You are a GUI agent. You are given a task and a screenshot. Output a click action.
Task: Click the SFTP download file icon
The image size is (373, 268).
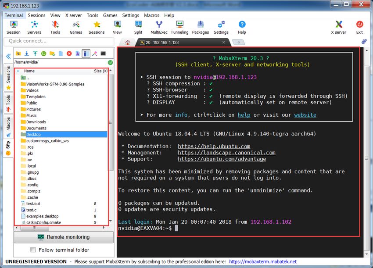pyautogui.click(x=27, y=54)
